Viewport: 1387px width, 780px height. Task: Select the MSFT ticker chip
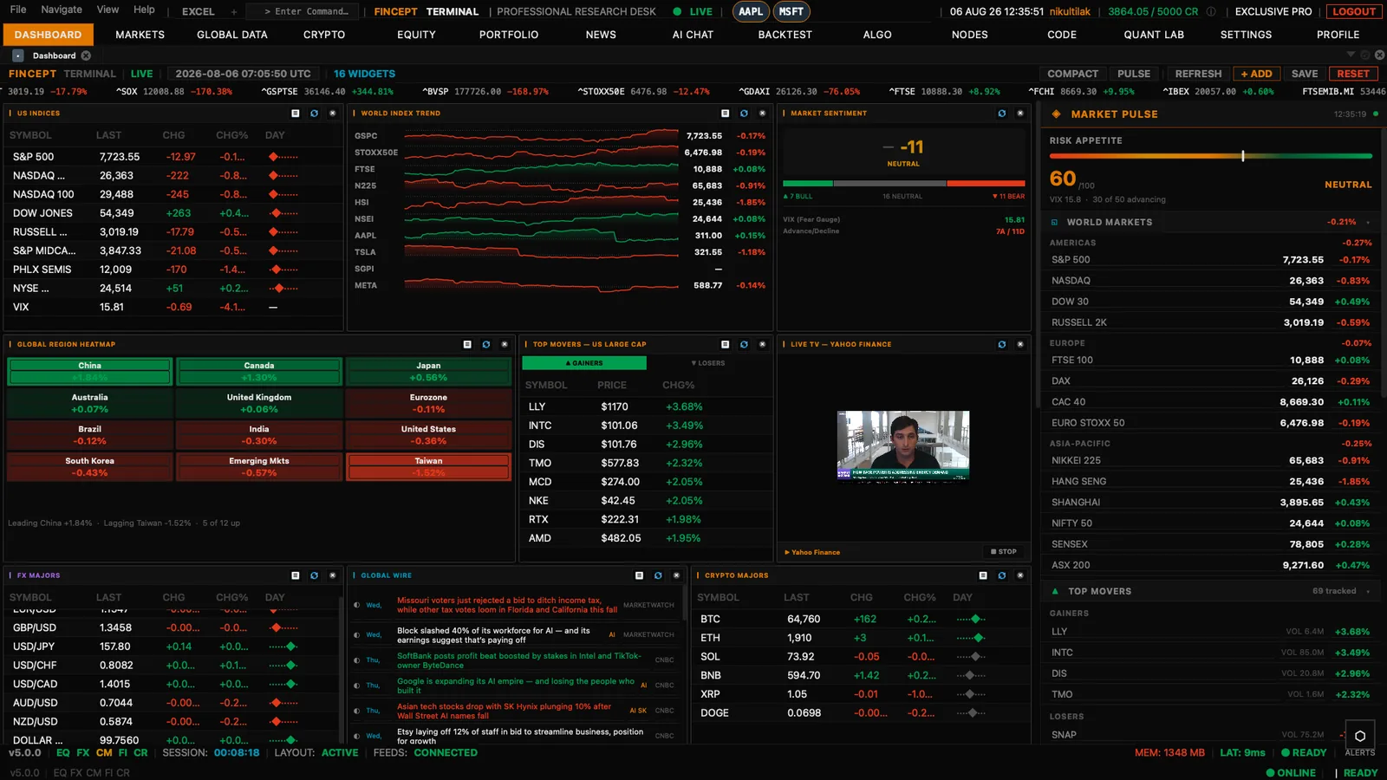[791, 12]
